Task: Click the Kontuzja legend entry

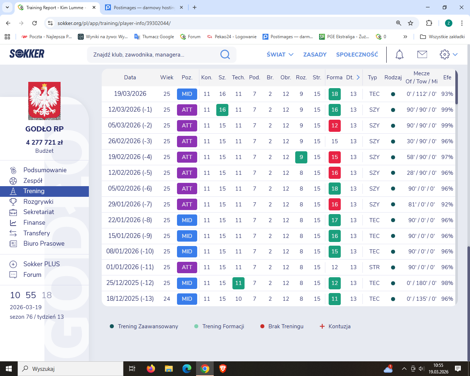Action: (x=335, y=326)
